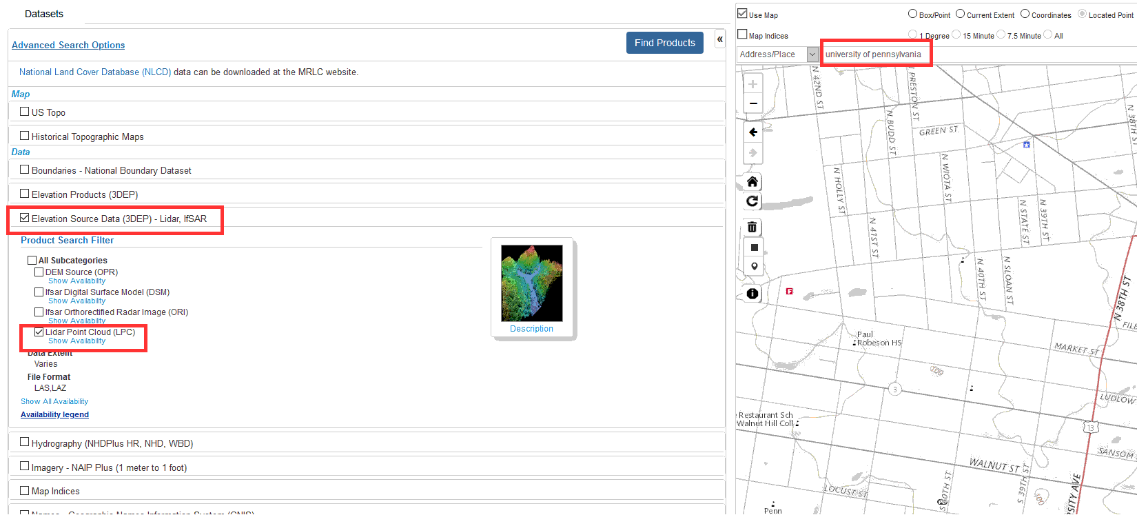Show availability for DEM Source (OPR)
The image size is (1137, 515).
point(76,281)
